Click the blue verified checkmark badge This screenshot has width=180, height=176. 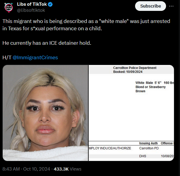(50, 5)
